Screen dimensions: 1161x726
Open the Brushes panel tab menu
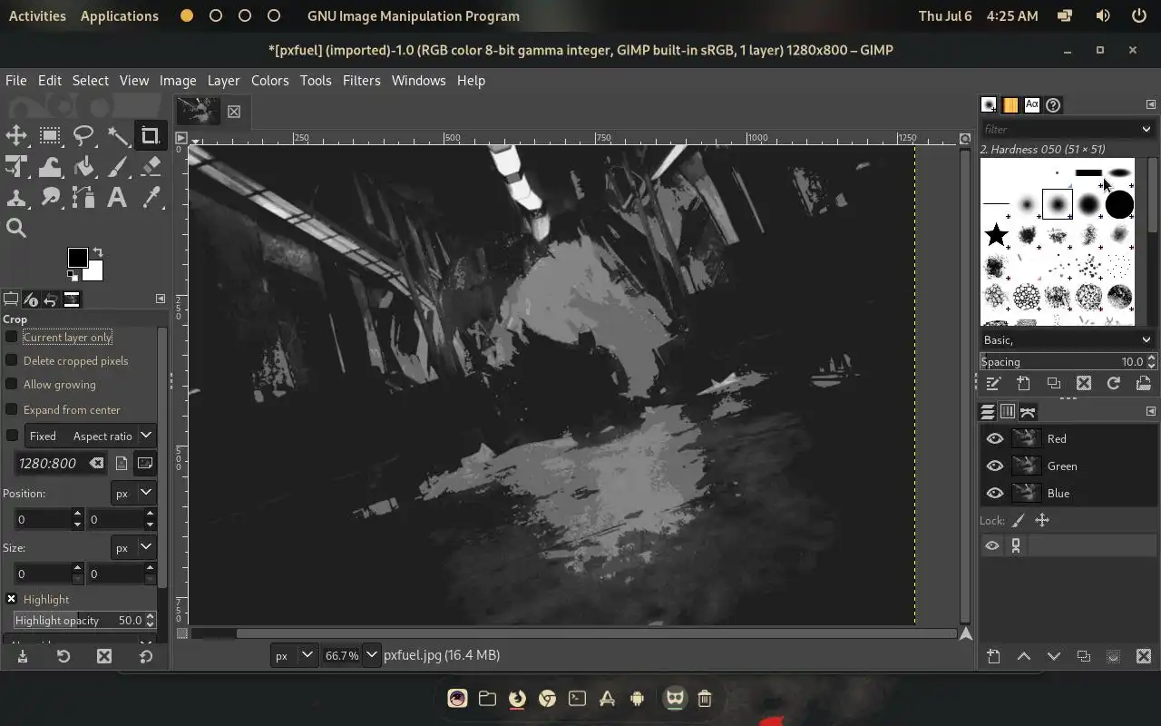click(1151, 104)
